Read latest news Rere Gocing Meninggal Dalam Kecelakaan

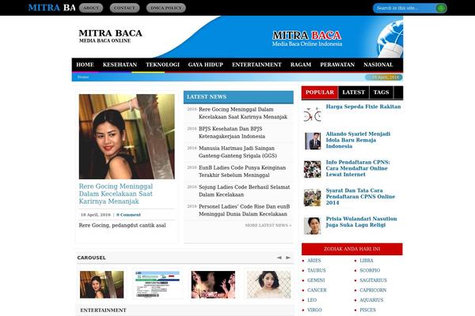pyautogui.click(x=243, y=113)
